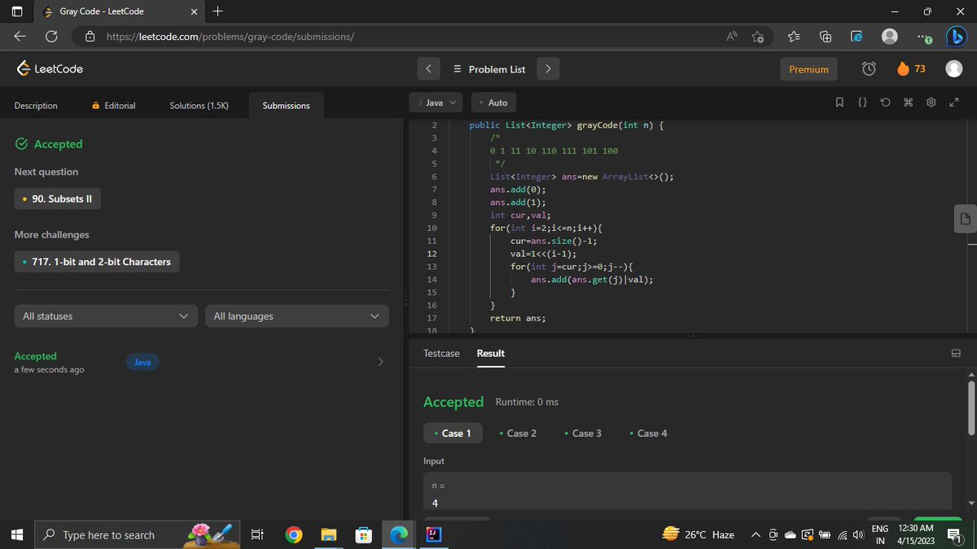Select Case 1 result
This screenshot has width=977, height=549.
453,434
